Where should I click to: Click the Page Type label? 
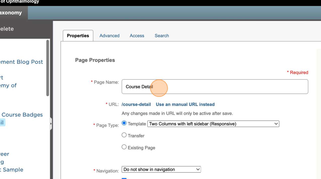pos(106,125)
